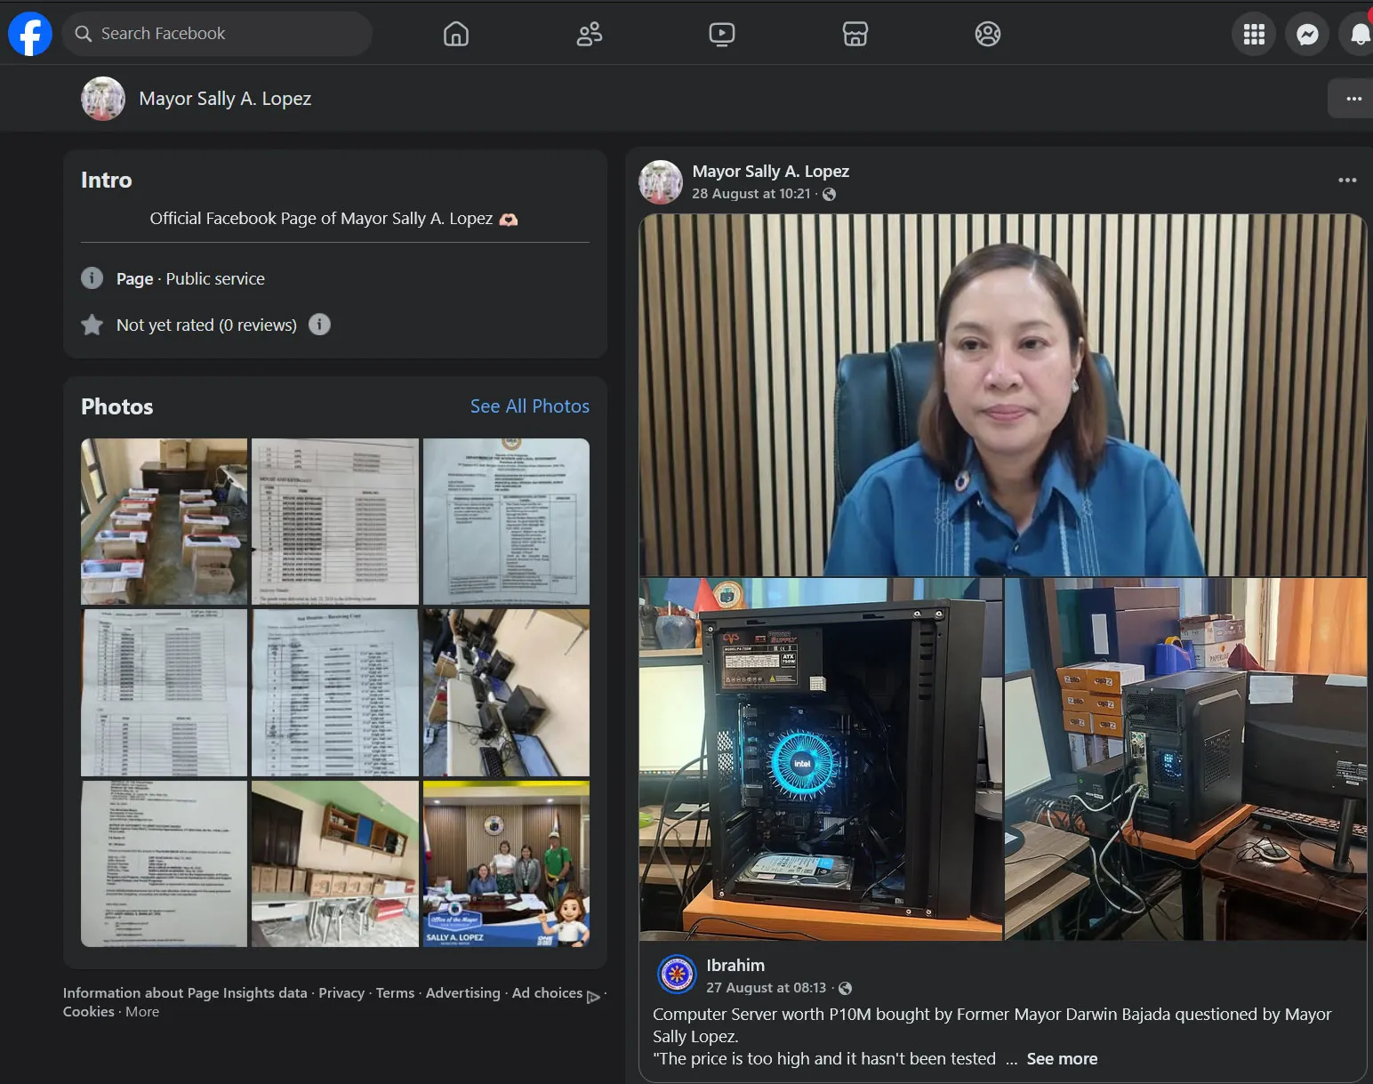1373x1084 pixels.
Task: Open the Sally A. Lopez office group photo thumbnail
Action: [x=506, y=863]
